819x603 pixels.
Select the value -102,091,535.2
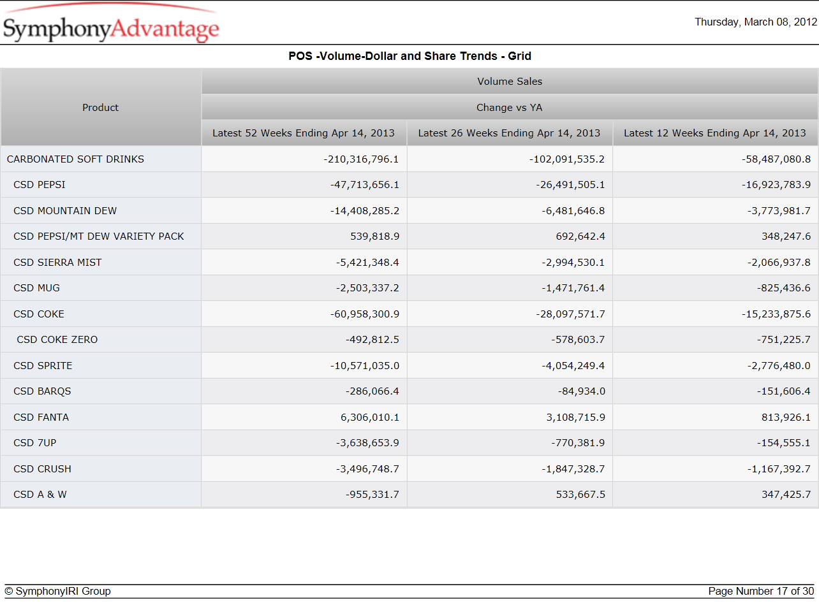tap(567, 159)
